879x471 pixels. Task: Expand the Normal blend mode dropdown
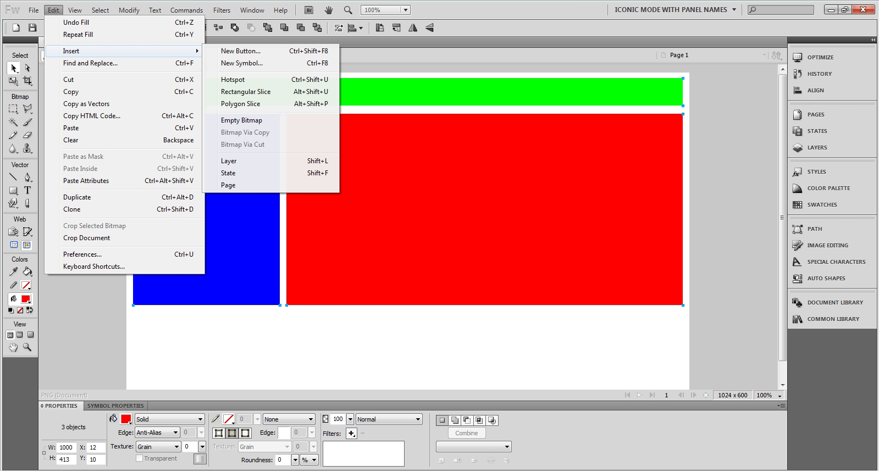[389, 419]
